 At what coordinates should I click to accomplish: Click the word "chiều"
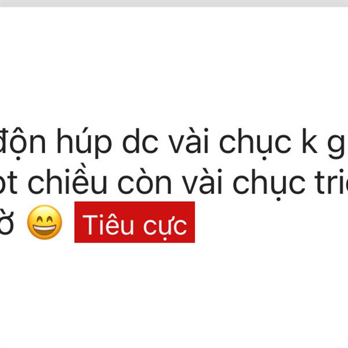pyautogui.click(x=67, y=181)
